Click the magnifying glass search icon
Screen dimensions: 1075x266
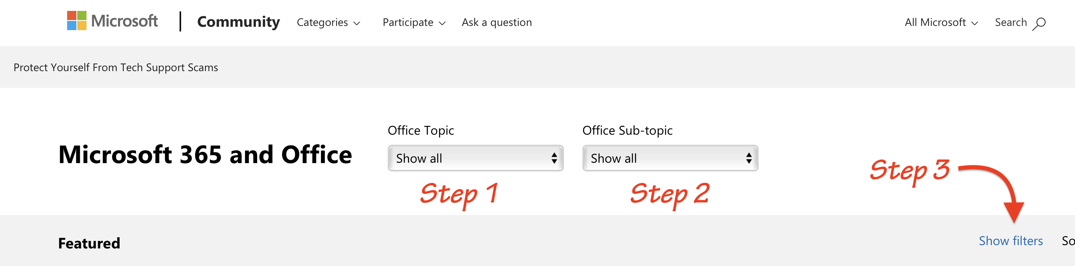(x=1039, y=23)
